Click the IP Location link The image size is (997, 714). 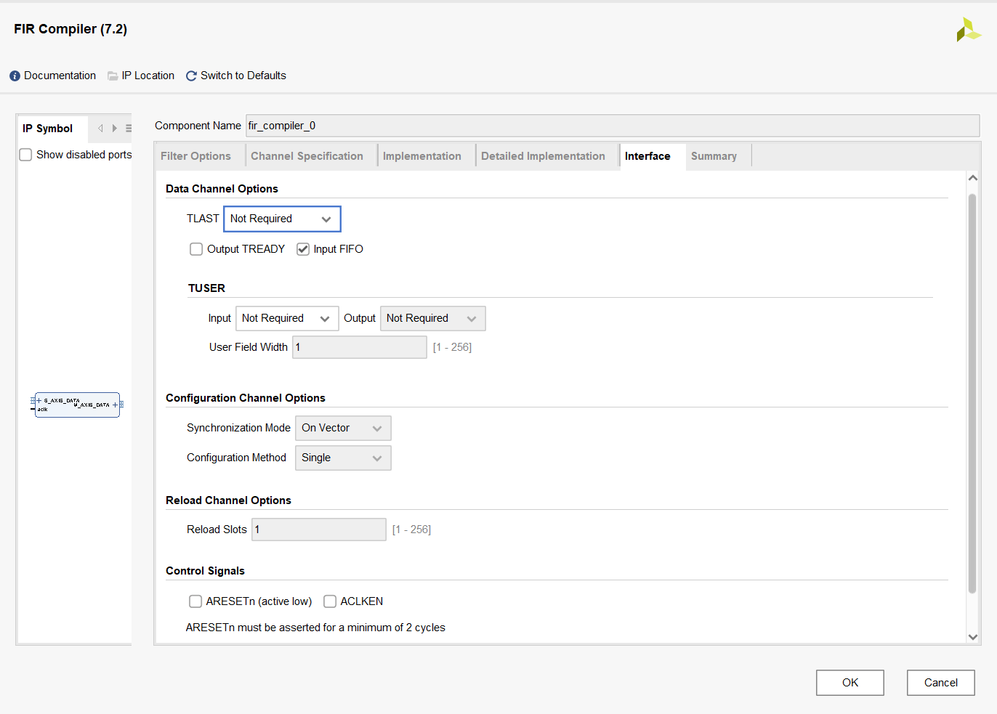click(148, 76)
